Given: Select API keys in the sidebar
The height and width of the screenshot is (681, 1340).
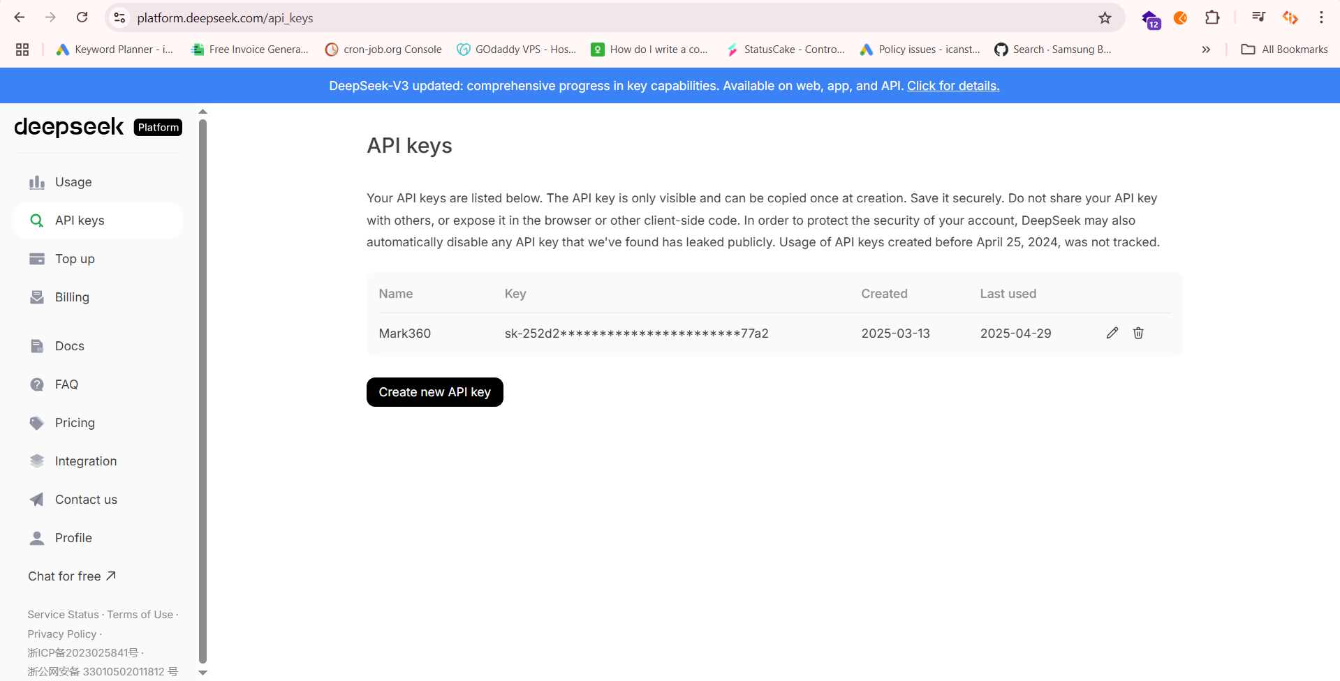Looking at the screenshot, I should point(98,220).
